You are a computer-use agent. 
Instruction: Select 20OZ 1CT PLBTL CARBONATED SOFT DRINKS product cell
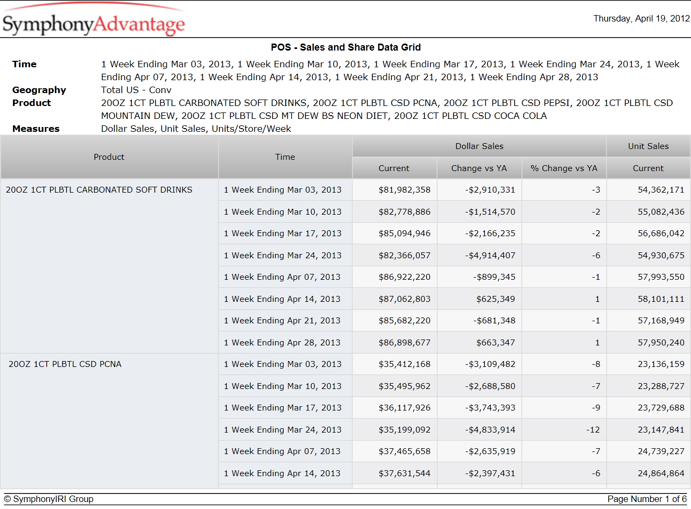[109, 266]
